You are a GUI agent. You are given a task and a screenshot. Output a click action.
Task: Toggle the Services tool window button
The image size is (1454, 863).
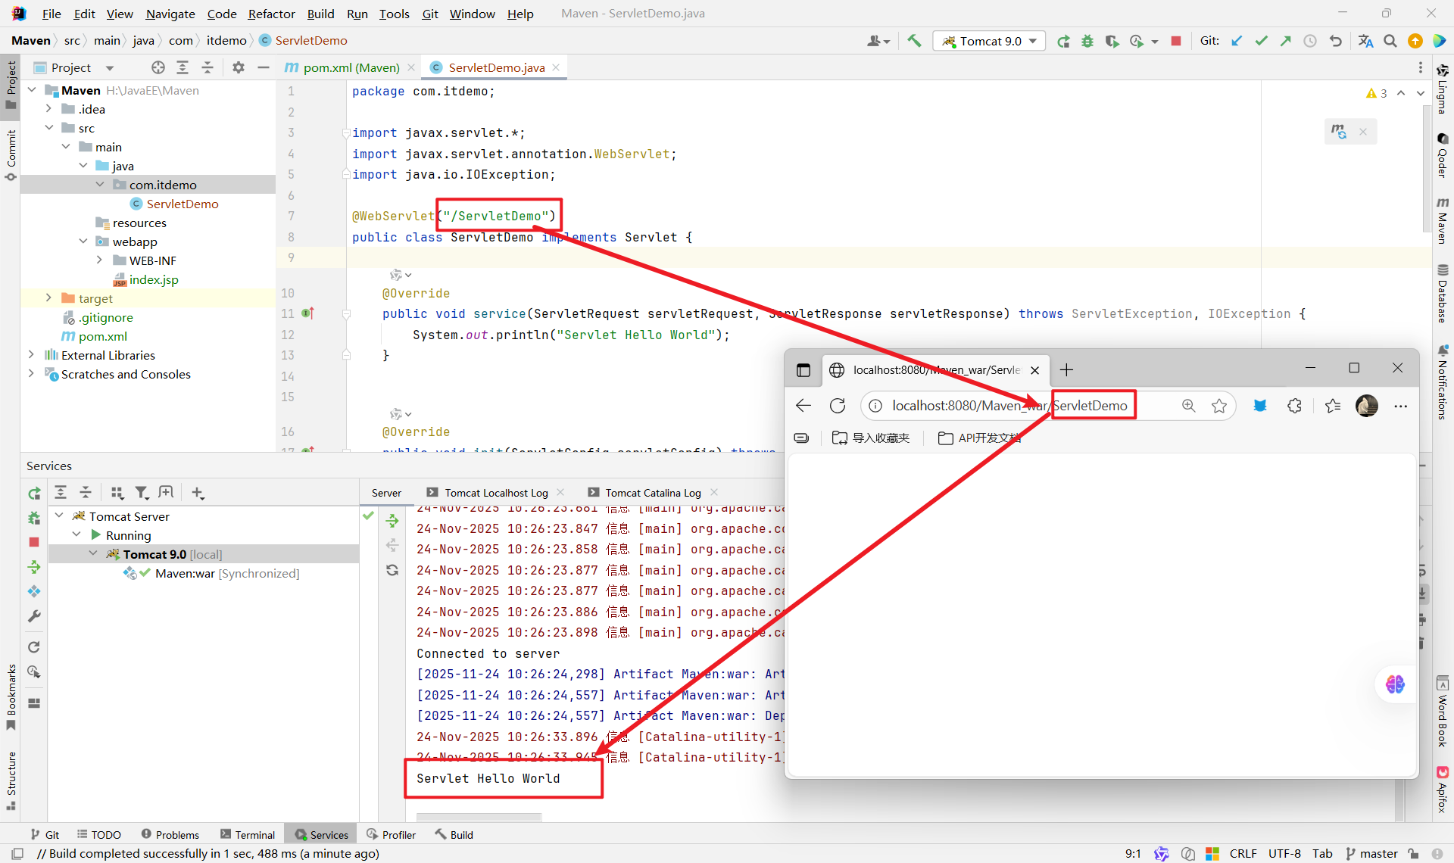(322, 834)
